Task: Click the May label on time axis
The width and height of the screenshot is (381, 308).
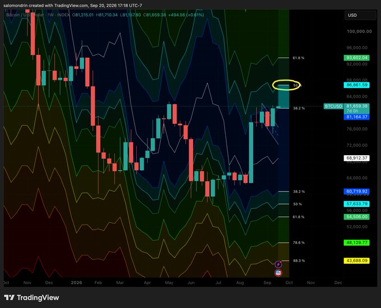Action: (x=169, y=282)
